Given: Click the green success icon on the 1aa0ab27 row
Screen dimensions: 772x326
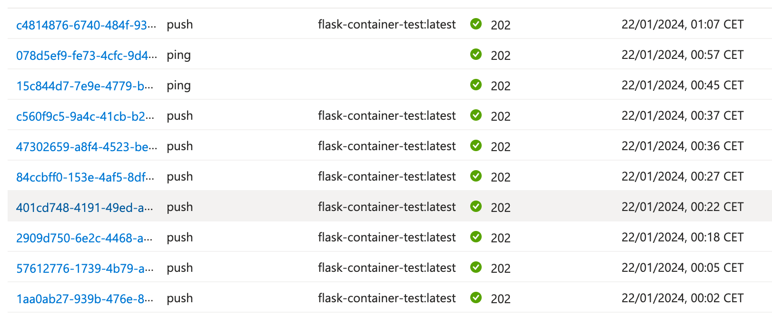Looking at the screenshot, I should tap(476, 298).
